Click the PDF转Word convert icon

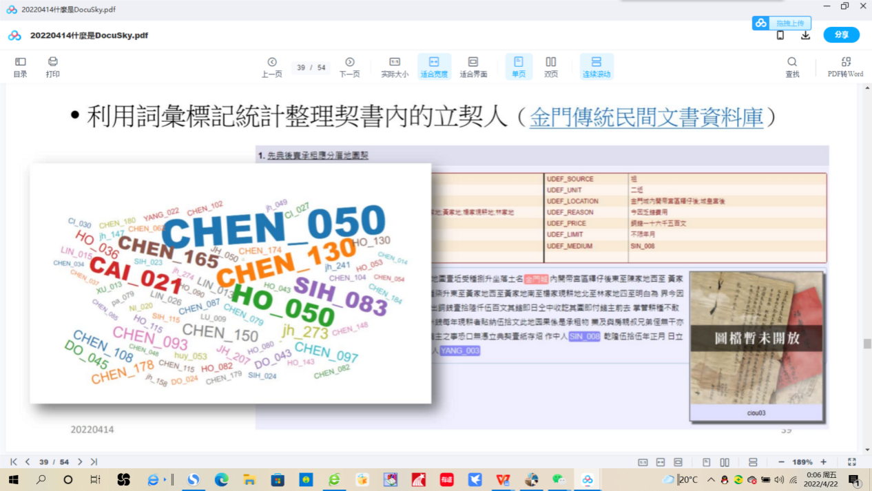click(845, 66)
